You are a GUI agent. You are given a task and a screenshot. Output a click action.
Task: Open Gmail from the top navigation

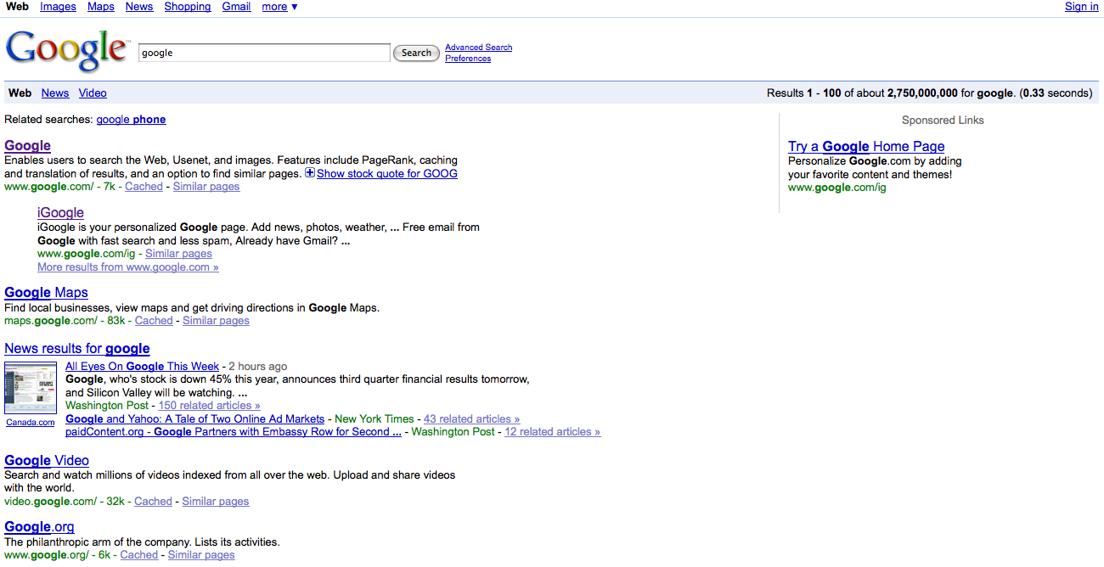point(236,7)
